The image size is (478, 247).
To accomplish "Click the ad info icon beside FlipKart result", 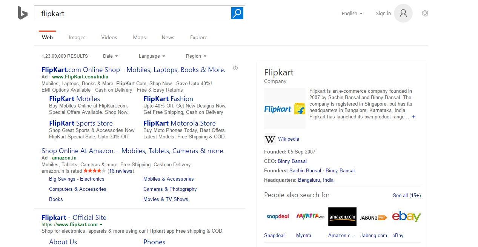I will coord(235,68).
